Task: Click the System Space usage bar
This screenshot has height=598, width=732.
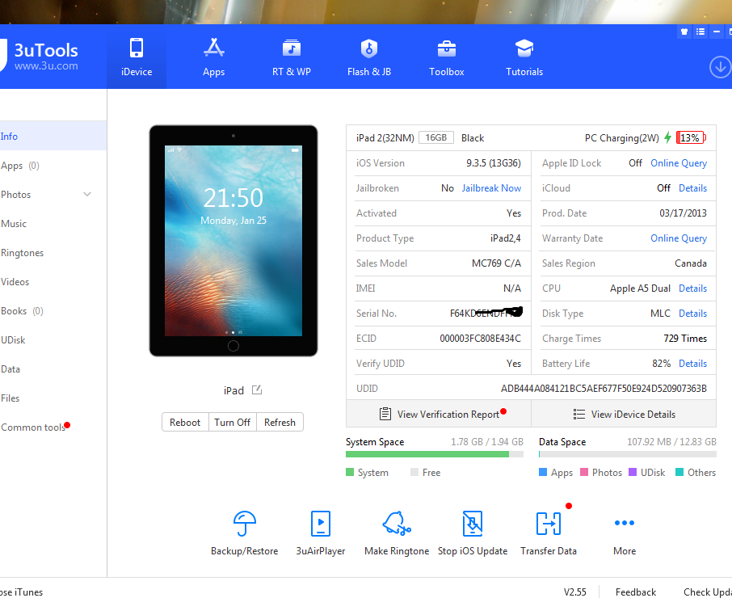Action: tap(434, 454)
